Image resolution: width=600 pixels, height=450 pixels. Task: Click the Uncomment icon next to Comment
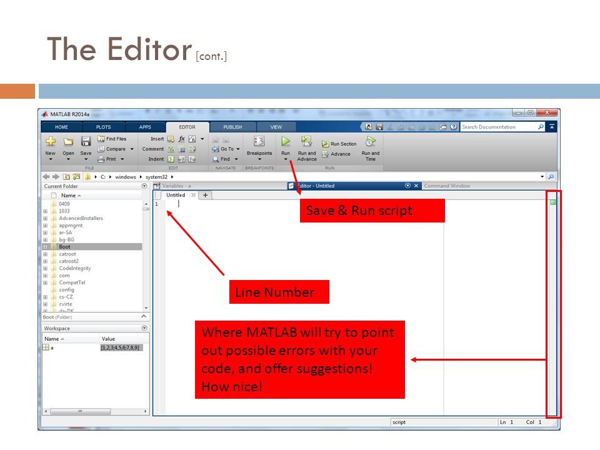(x=182, y=149)
